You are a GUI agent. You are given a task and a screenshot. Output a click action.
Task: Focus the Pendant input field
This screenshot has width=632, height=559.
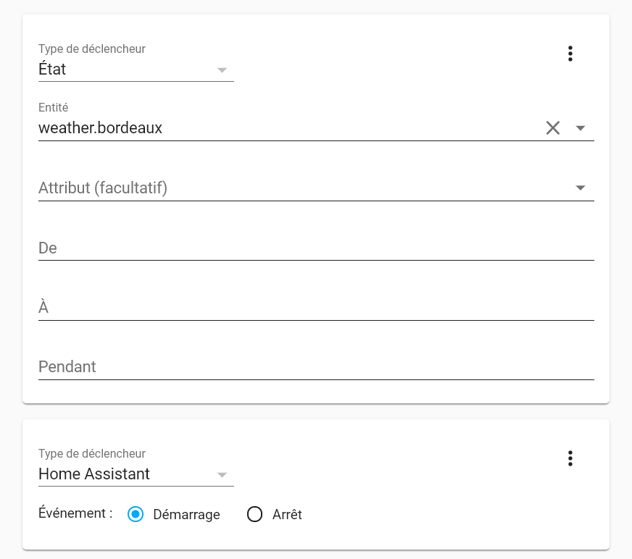(316, 367)
